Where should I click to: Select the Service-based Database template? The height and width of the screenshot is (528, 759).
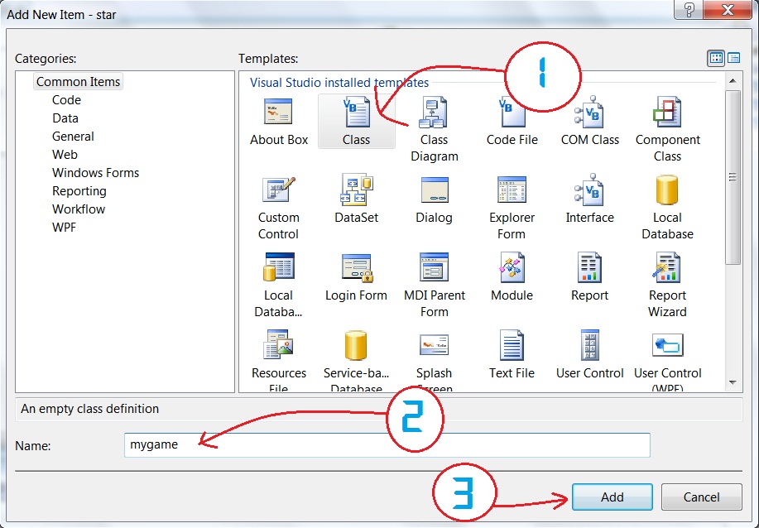[356, 361]
